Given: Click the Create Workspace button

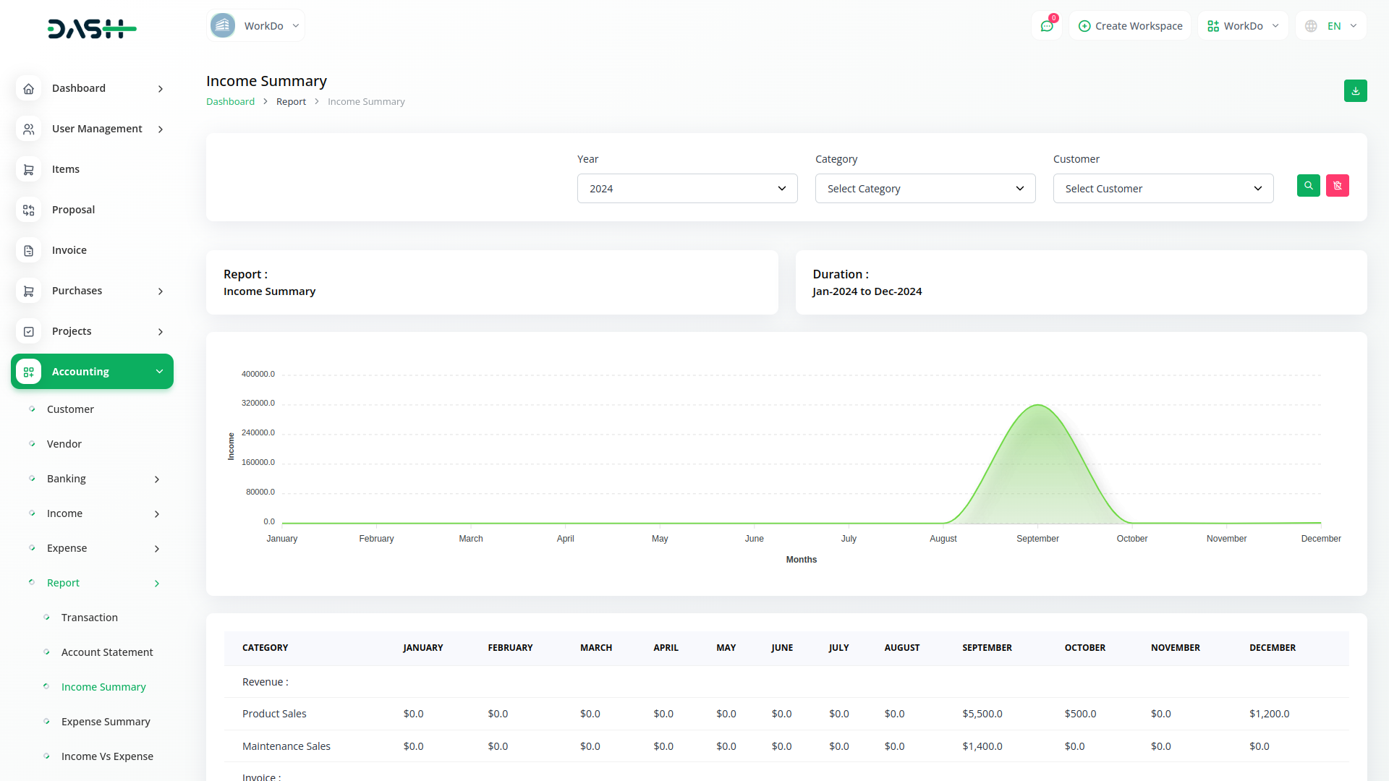Looking at the screenshot, I should [1130, 25].
